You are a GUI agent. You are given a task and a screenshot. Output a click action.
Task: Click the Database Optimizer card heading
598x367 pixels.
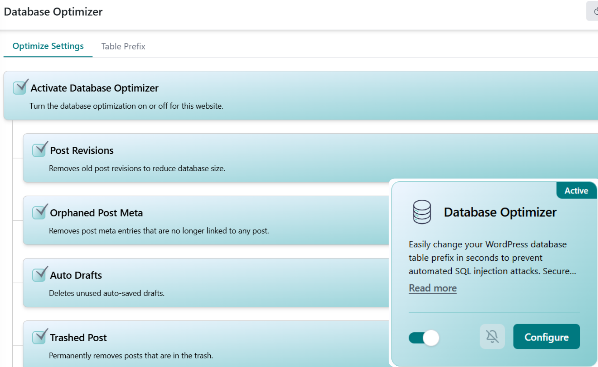point(500,212)
